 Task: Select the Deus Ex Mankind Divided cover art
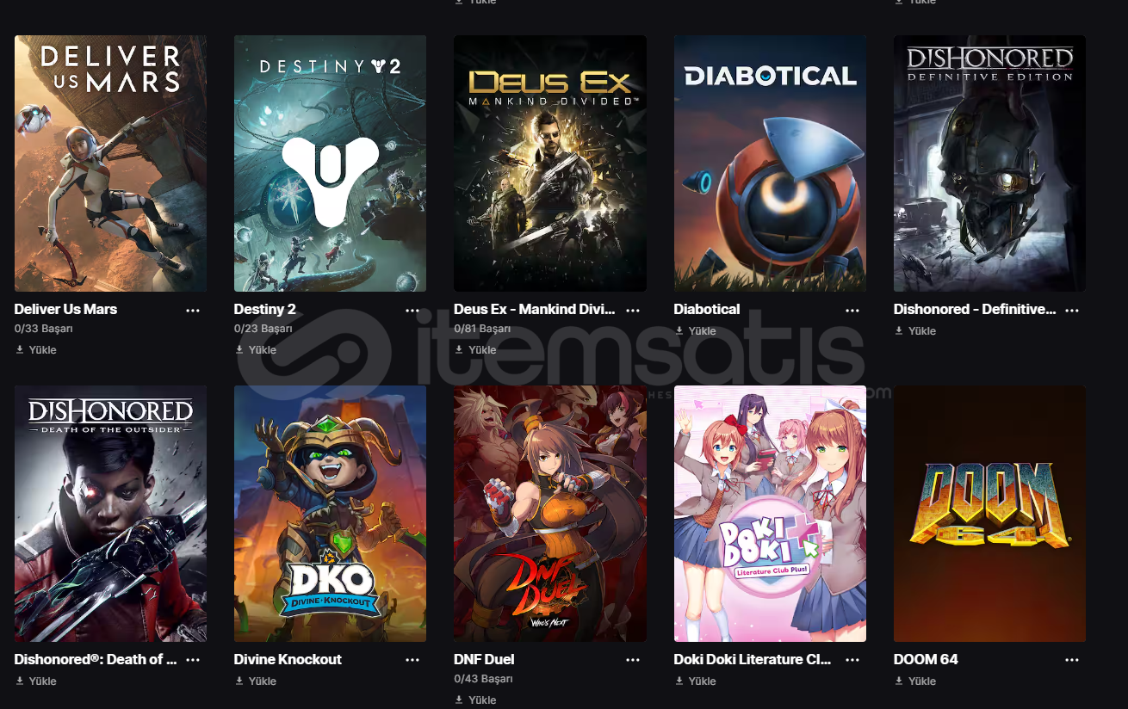[550, 163]
